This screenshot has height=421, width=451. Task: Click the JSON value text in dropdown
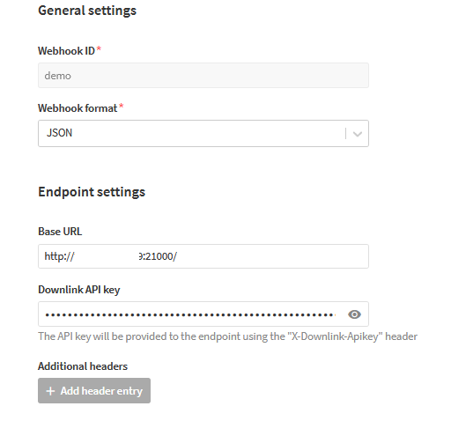pyautogui.click(x=59, y=133)
